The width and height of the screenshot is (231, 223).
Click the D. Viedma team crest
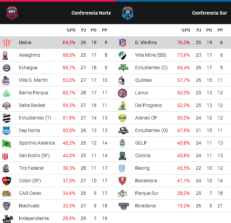[122, 42]
